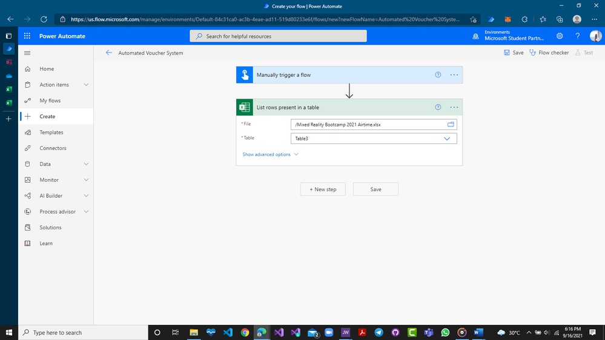The image size is (605, 340).
Task: Click the Excel icon on List rows action
Action: click(245, 107)
